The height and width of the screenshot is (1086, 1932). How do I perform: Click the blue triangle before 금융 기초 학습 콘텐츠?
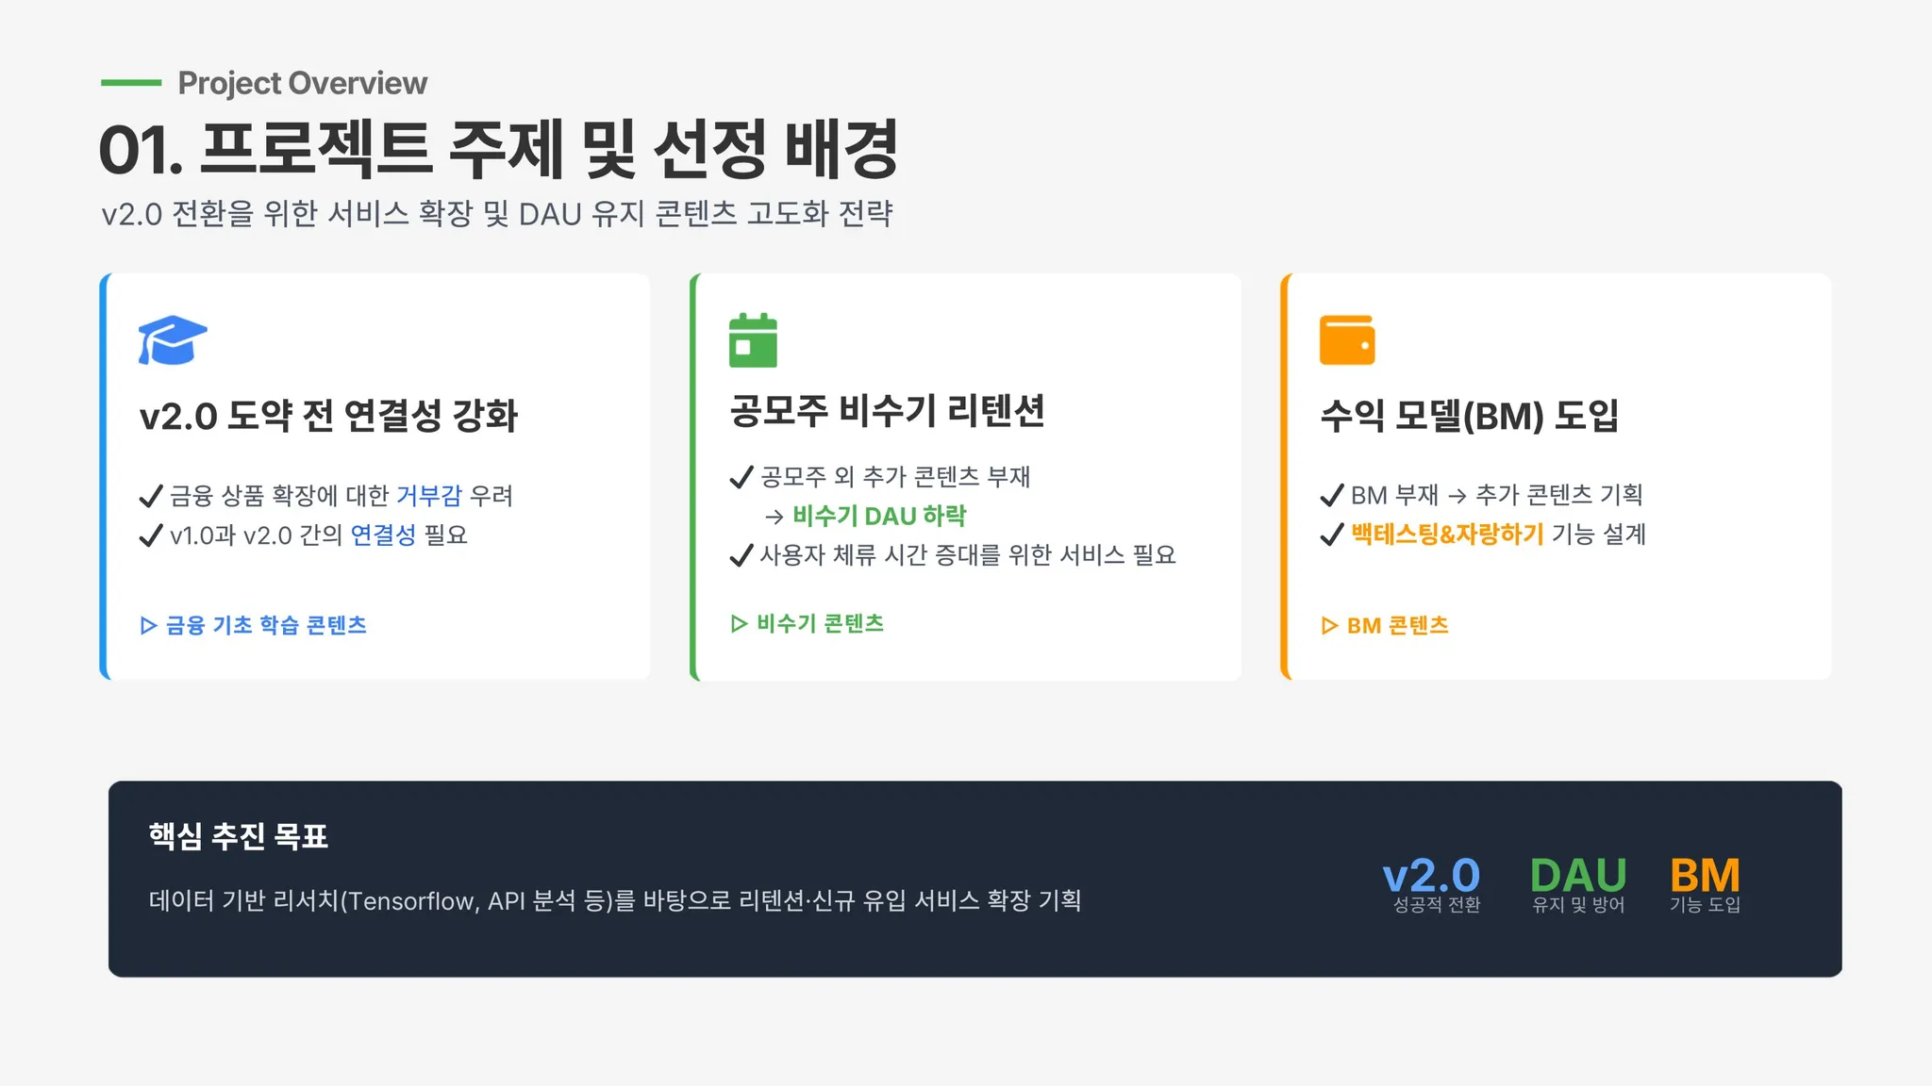tap(148, 626)
